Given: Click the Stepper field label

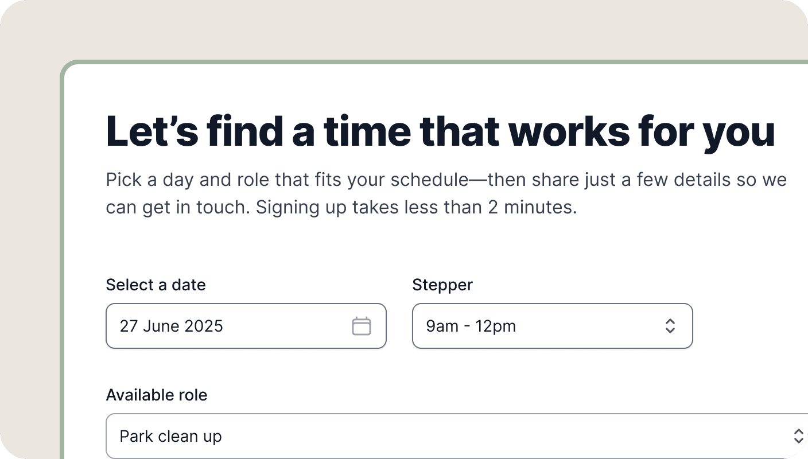Looking at the screenshot, I should pos(442,285).
